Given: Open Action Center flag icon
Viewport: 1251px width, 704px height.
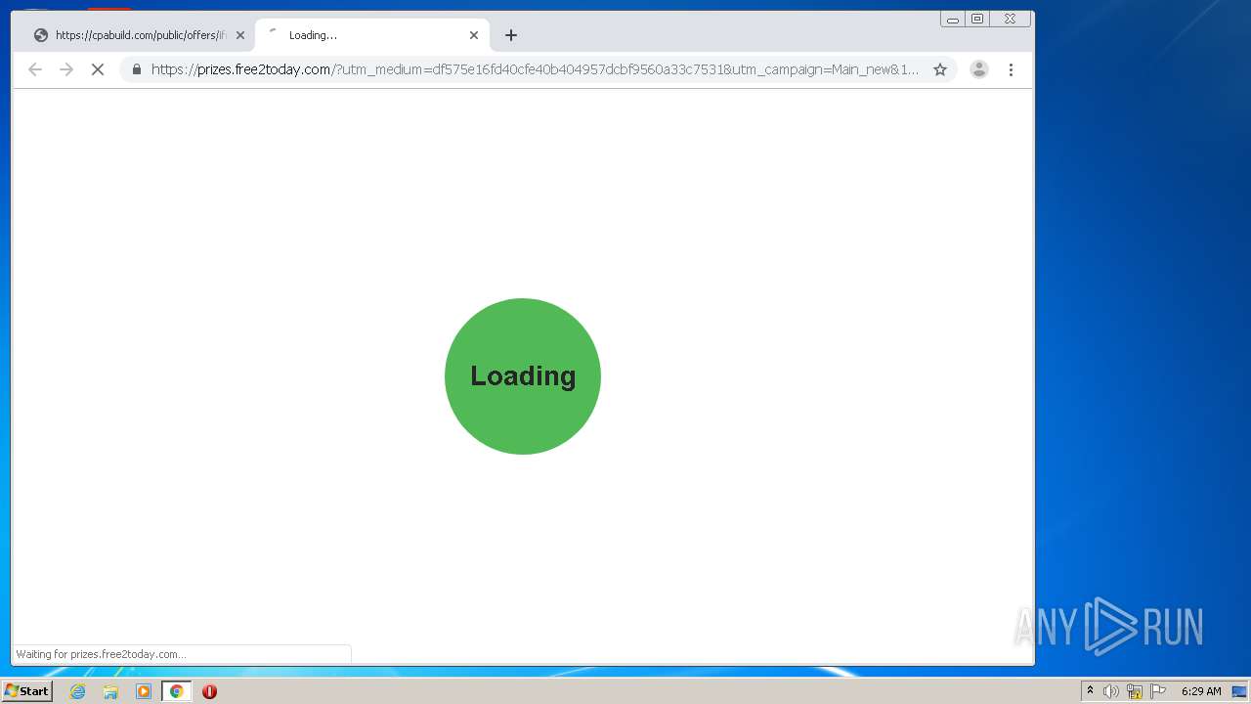Looking at the screenshot, I should pyautogui.click(x=1158, y=691).
